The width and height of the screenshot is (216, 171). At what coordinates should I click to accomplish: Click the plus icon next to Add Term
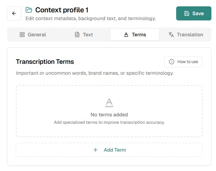pos(95,150)
